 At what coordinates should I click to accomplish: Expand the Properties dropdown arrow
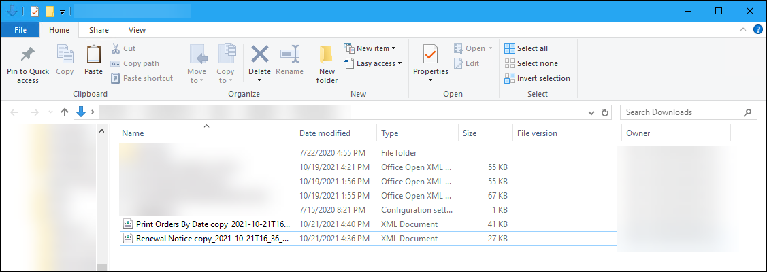[x=430, y=80]
